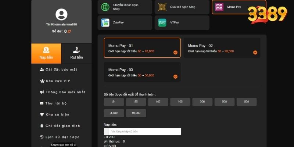This screenshot has height=147, width=294.
Task: Click the green globe bank transfer icon
Action: tap(105, 7)
